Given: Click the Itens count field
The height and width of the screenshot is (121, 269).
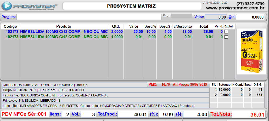Looking at the screenshot, I should (x=65, y=114).
